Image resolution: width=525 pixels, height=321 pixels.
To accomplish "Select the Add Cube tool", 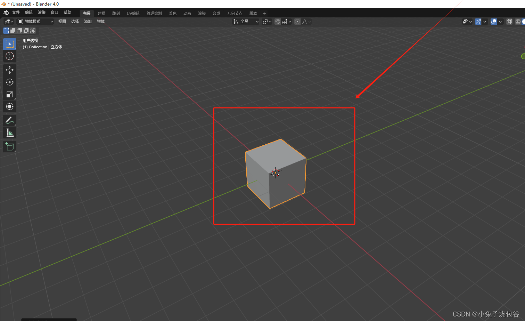I will (10, 146).
